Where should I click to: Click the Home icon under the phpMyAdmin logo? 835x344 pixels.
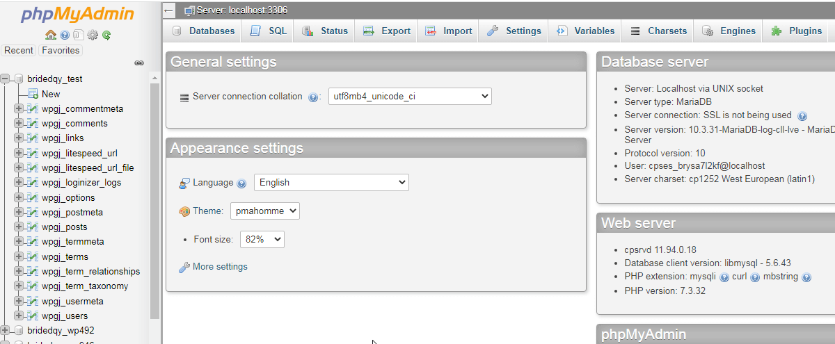point(50,35)
